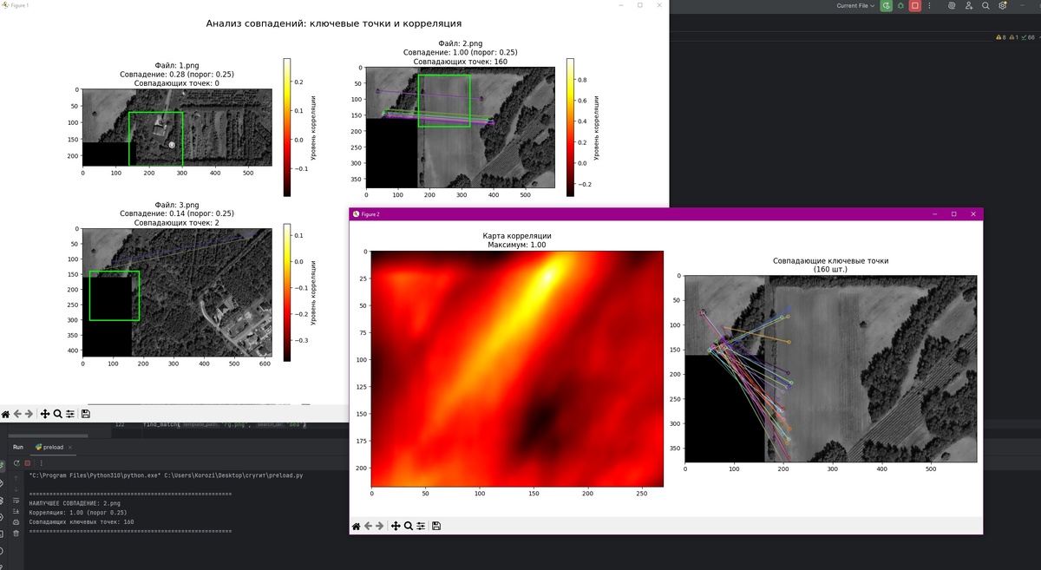The height and width of the screenshot is (570, 1041).
Task: Click Debug bug icon in IDE toolbar
Action: [x=900, y=5]
